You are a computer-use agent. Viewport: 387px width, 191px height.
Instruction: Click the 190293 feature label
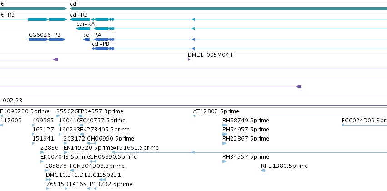tap(70, 130)
